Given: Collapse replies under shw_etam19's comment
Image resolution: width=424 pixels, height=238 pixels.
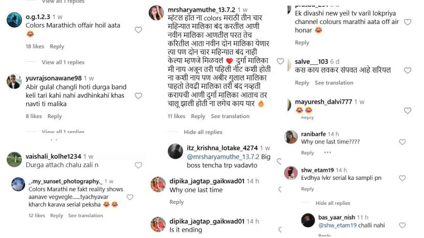Looking at the screenshot, I should (332, 203).
